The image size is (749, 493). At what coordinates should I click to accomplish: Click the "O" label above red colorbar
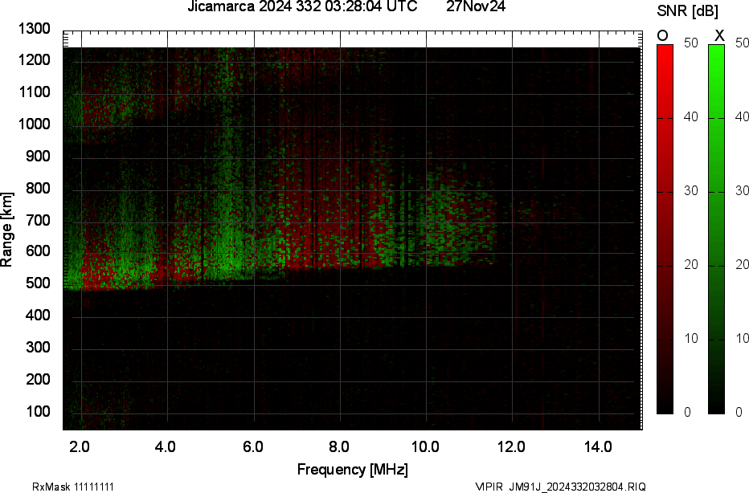pos(663,35)
